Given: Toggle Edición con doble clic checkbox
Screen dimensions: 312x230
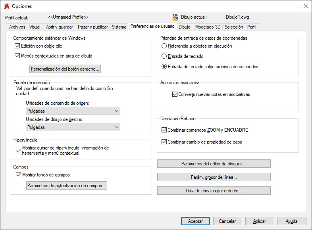Looking at the screenshot, I should pyautogui.click(x=17, y=46).
